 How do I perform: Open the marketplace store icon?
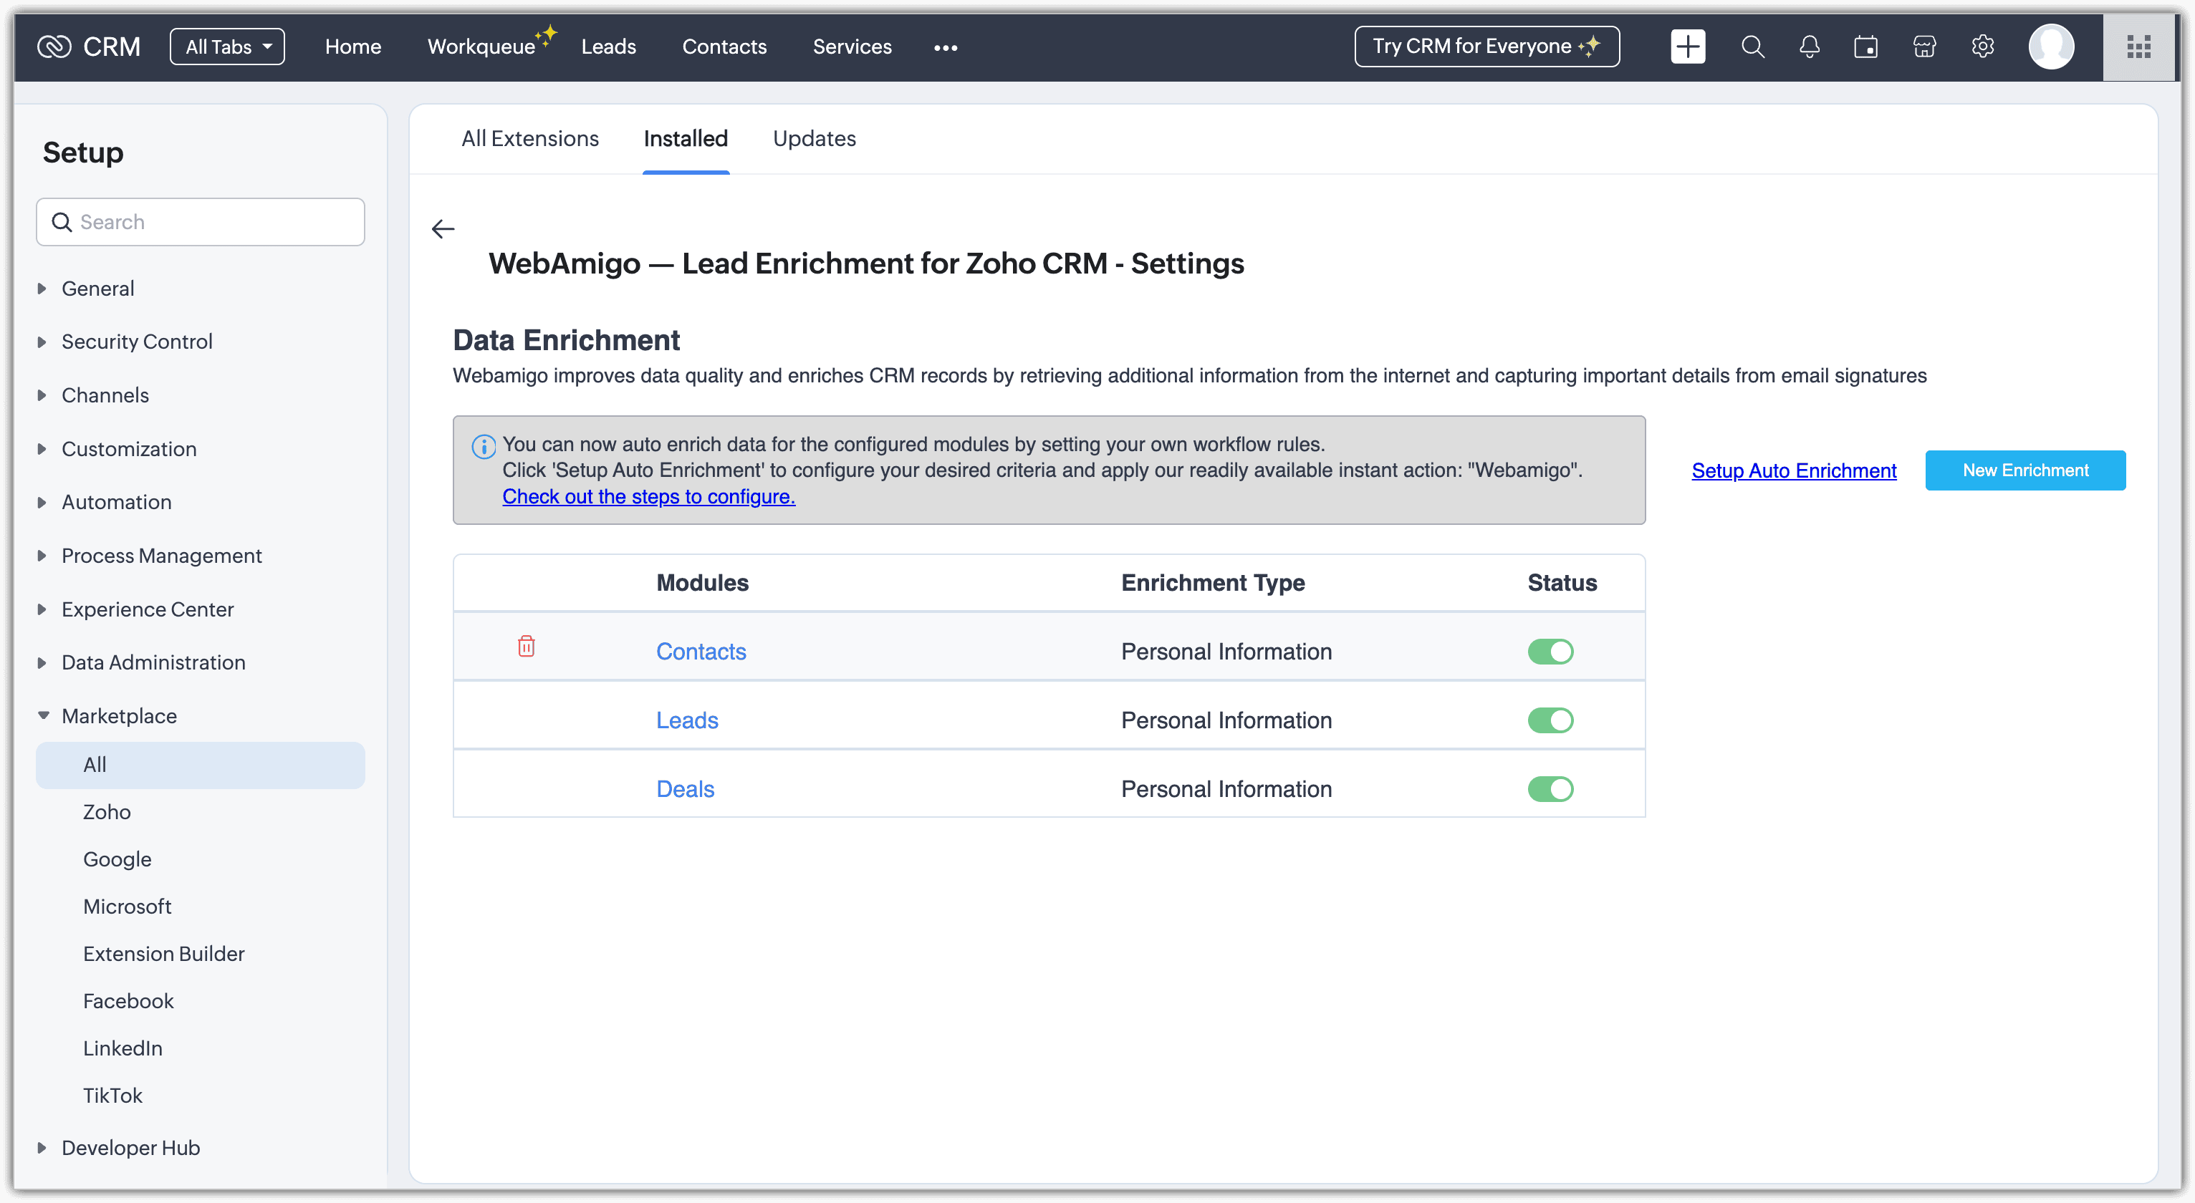(x=1924, y=46)
